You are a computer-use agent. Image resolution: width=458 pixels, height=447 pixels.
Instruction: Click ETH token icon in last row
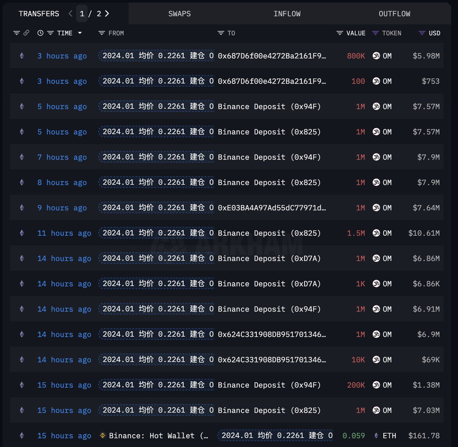point(376,436)
